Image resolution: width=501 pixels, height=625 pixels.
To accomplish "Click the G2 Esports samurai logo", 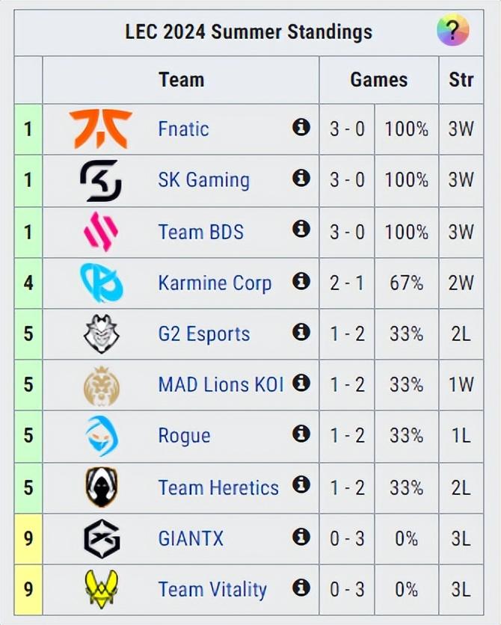I will coord(101,333).
